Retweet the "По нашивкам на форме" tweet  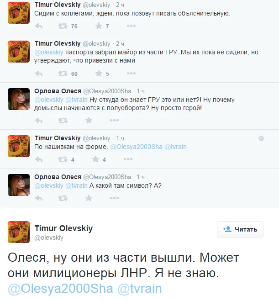pos(63,159)
